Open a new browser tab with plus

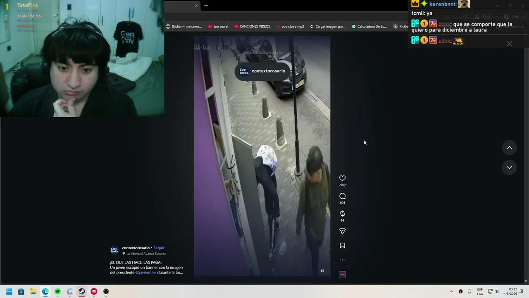pos(206,5)
